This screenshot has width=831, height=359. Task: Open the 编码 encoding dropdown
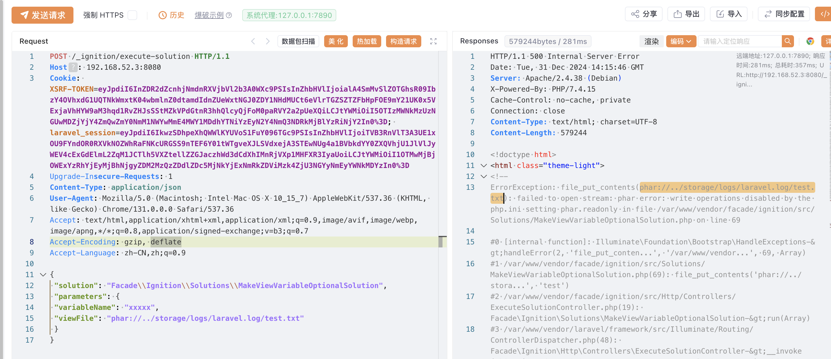[681, 41]
